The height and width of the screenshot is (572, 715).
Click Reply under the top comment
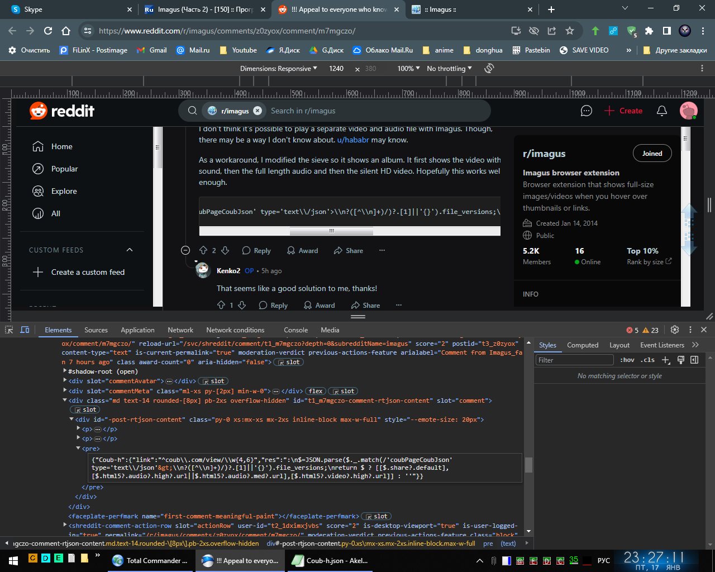tap(256, 251)
